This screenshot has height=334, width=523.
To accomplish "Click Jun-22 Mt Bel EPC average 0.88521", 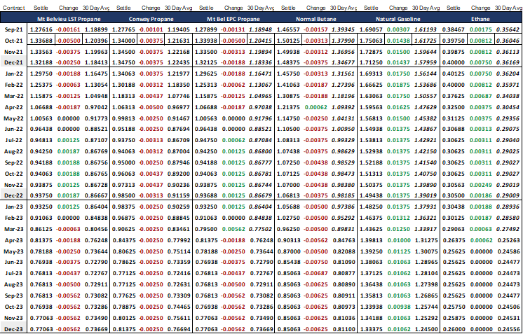I will coord(261,130).
